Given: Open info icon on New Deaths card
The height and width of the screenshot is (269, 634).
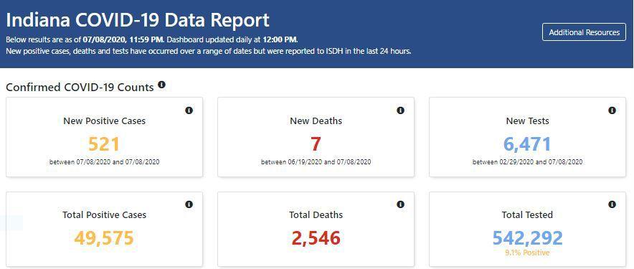Looking at the screenshot, I should click(x=400, y=110).
